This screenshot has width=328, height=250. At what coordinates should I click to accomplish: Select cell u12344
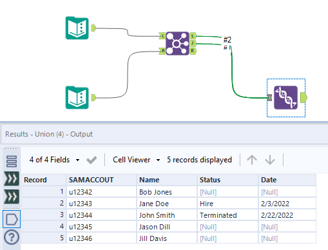pyautogui.click(x=101, y=215)
